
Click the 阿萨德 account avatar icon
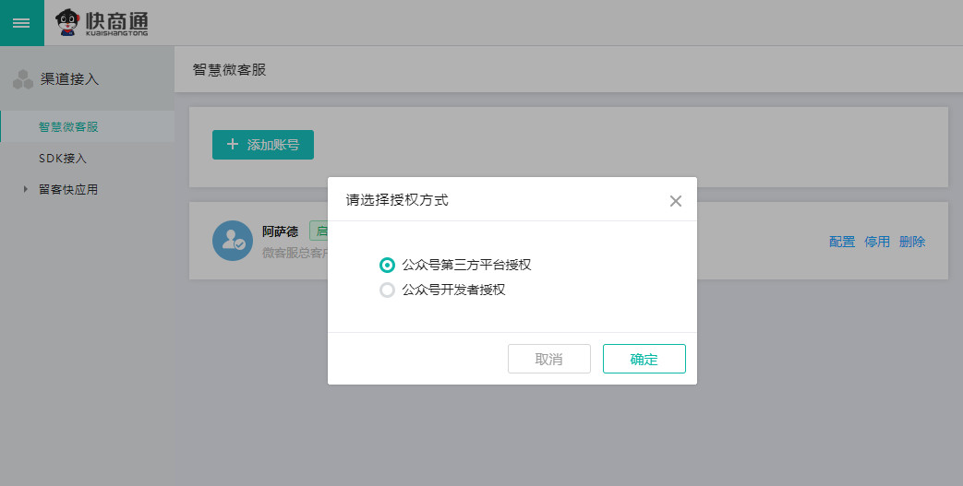point(229,240)
